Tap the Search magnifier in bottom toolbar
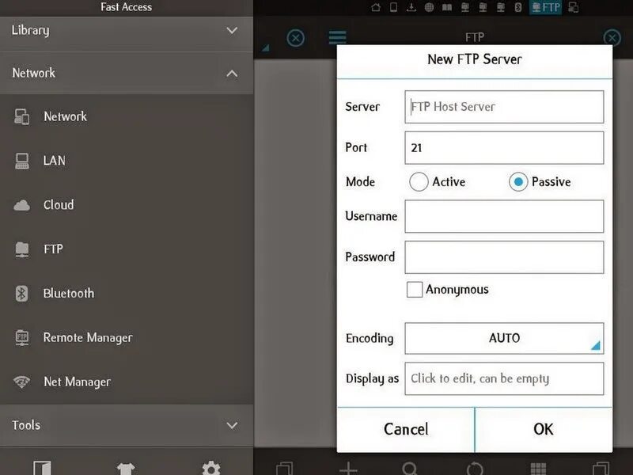 coord(410,469)
